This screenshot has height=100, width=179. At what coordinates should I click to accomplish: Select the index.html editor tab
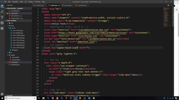54,5
